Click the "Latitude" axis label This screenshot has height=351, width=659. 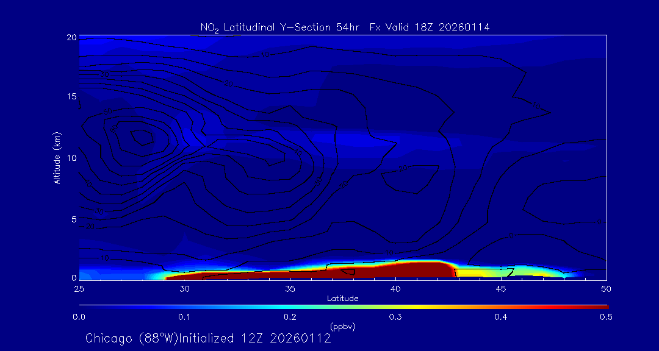(x=343, y=299)
